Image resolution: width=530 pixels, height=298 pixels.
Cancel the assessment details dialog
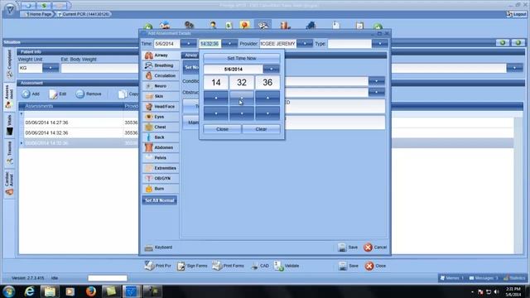[375, 248]
